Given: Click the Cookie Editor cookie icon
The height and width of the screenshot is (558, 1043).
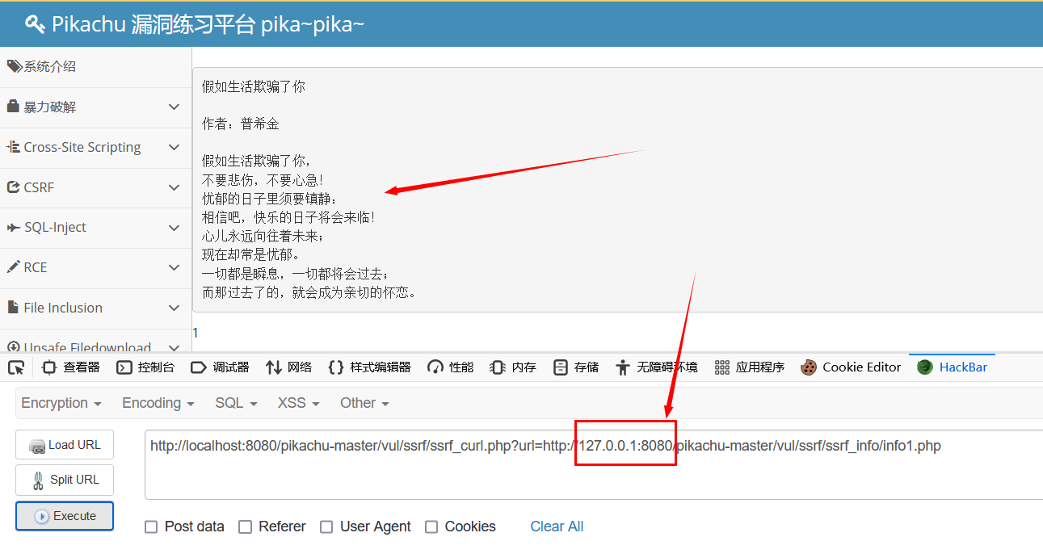Looking at the screenshot, I should pyautogui.click(x=809, y=367).
